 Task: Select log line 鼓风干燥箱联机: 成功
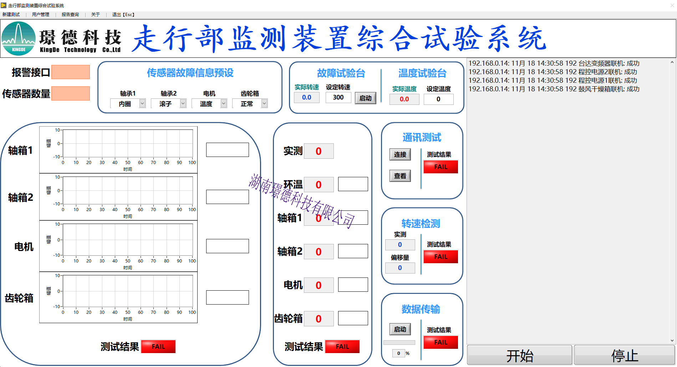coord(554,89)
